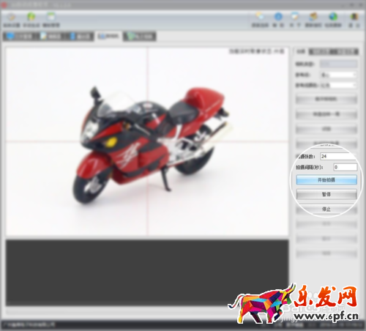Open the calendar-like window icon in left toolbar
This screenshot has height=331, width=366.
[51, 17]
